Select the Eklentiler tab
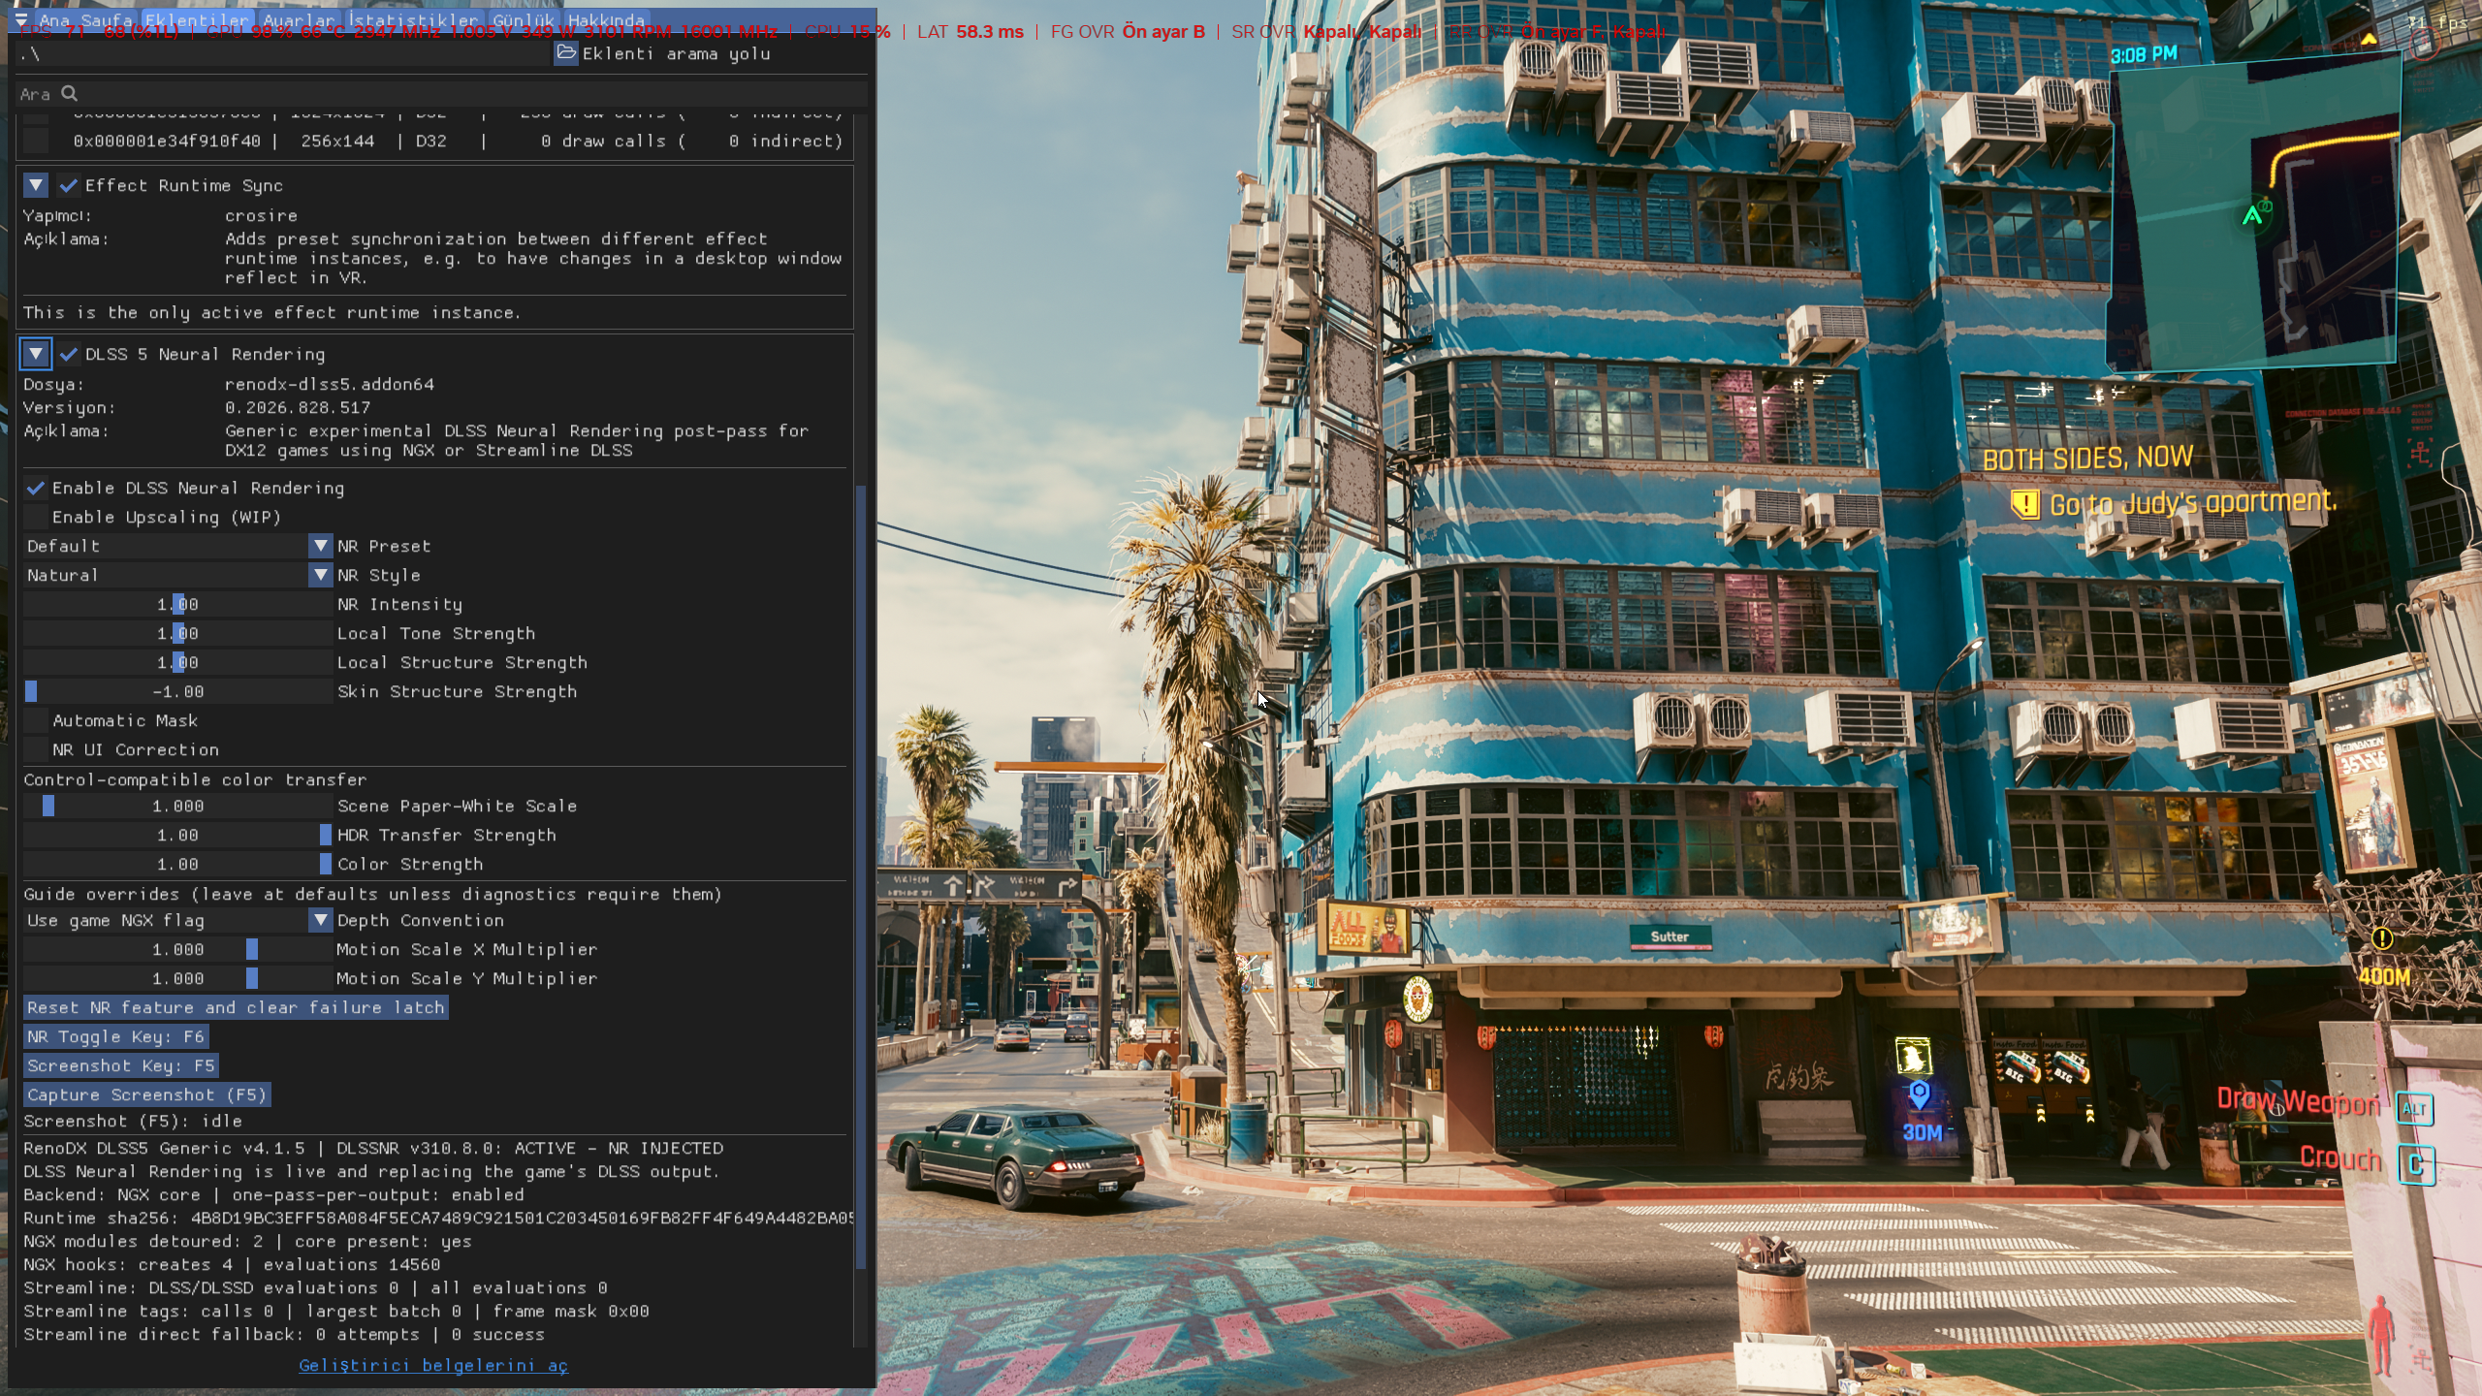The height and width of the screenshot is (1396, 2482). tap(197, 19)
